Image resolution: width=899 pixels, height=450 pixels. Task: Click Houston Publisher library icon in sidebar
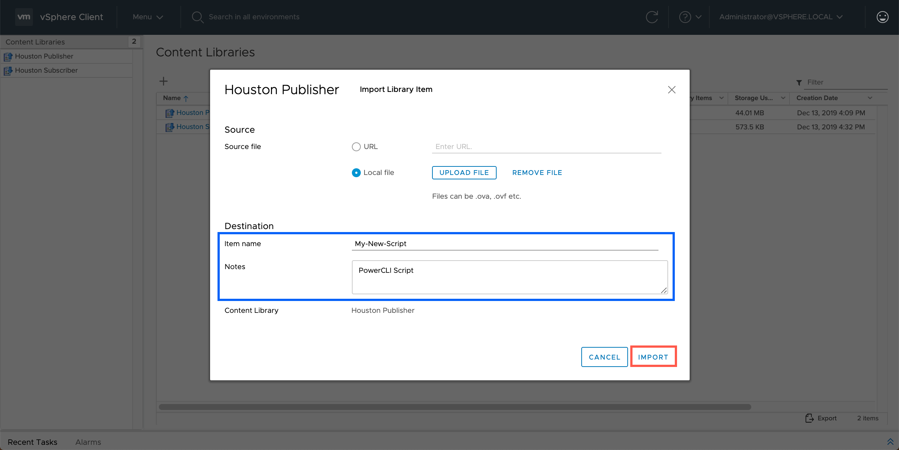[8, 57]
